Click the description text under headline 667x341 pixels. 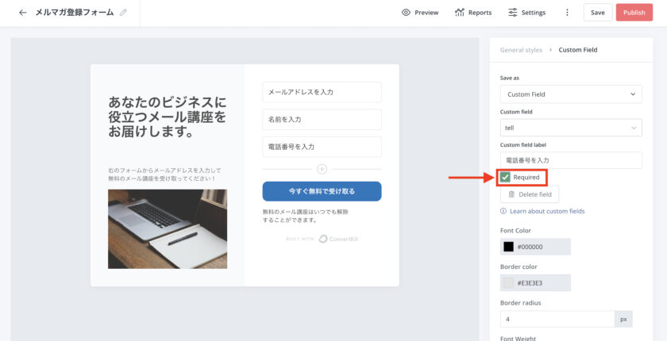(165, 174)
